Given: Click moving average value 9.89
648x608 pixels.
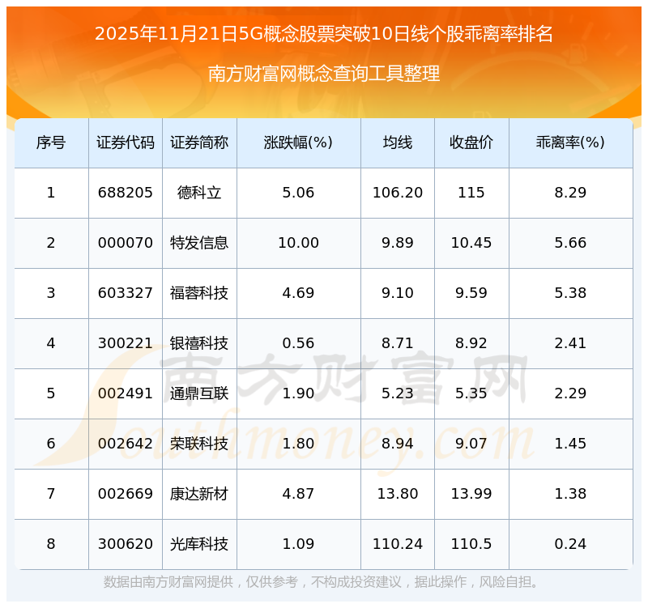Looking at the screenshot, I should 398,243.
